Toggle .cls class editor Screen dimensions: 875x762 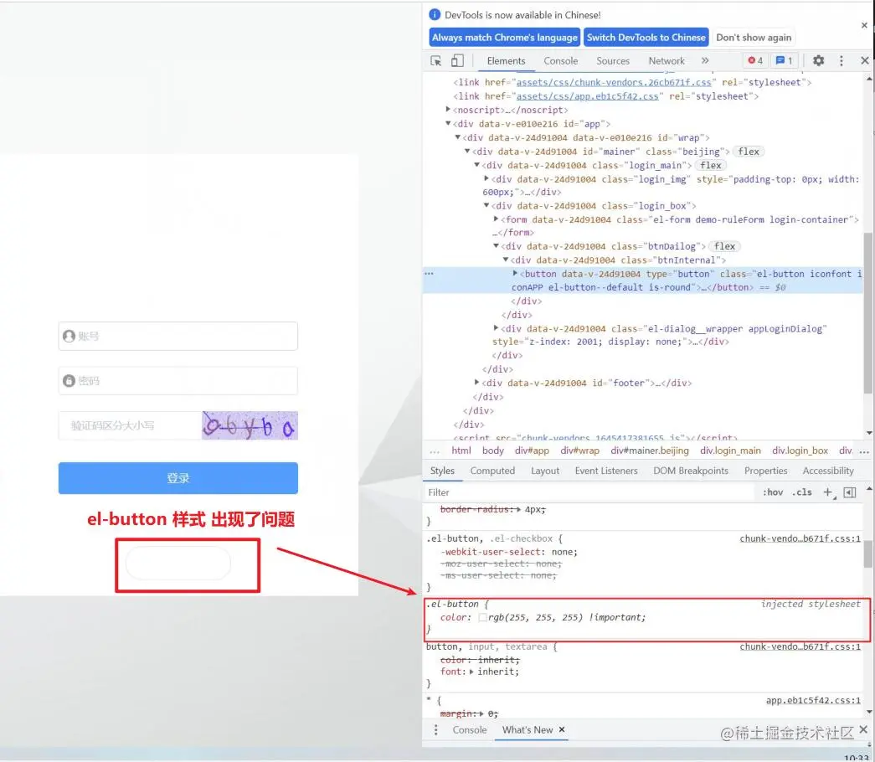tap(801, 492)
